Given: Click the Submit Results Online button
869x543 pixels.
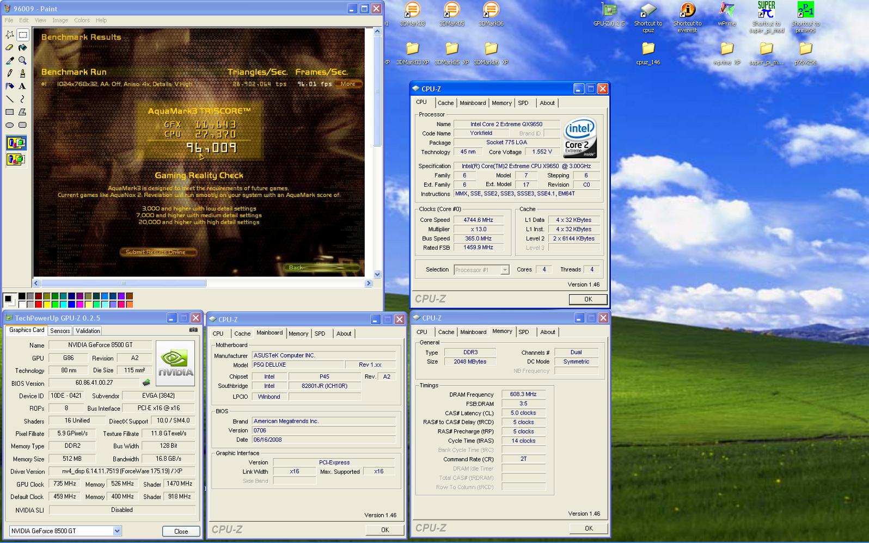Looking at the screenshot, I should tap(157, 252).
